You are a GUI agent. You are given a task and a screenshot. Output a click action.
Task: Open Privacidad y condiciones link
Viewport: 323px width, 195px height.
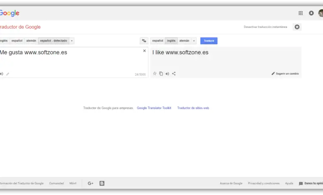pyautogui.click(x=264, y=183)
